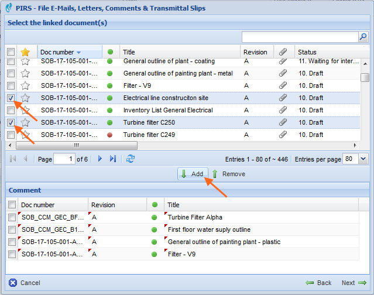Check First floor water suply outline row
The image size is (374, 295).
(x=12, y=229)
